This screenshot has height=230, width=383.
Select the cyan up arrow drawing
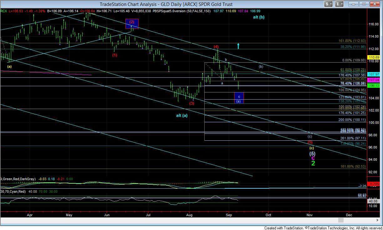coord(238,46)
